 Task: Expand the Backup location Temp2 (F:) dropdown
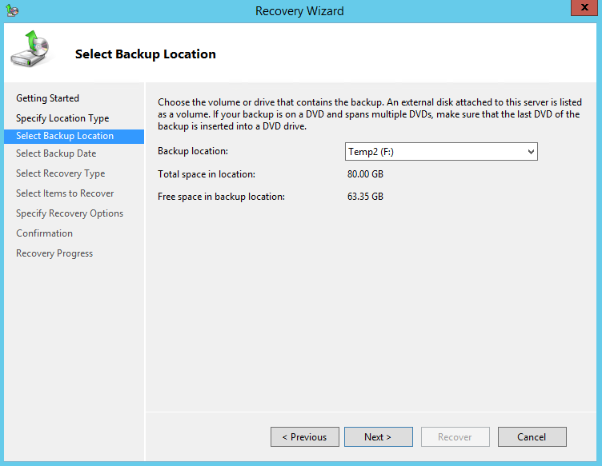click(441, 152)
